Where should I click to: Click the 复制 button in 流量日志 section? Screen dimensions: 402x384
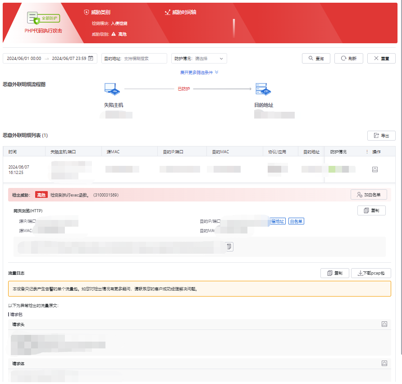click(x=334, y=273)
